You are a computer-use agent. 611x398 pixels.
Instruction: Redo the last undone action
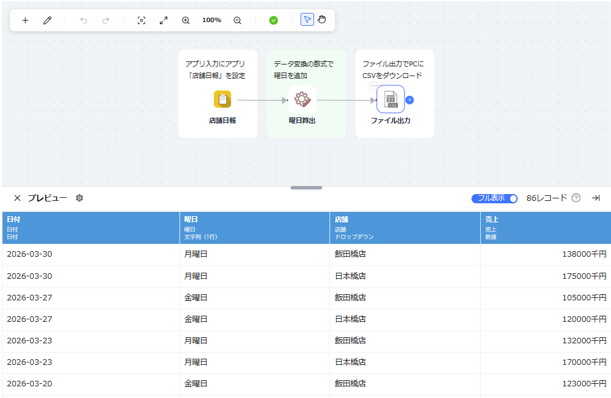(x=106, y=20)
